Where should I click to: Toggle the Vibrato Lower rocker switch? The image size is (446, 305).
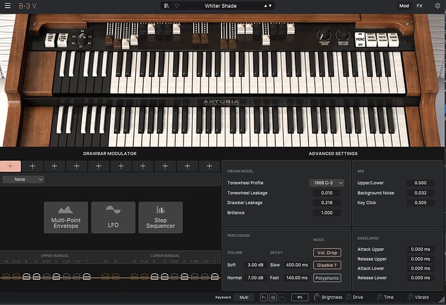coord(63,40)
